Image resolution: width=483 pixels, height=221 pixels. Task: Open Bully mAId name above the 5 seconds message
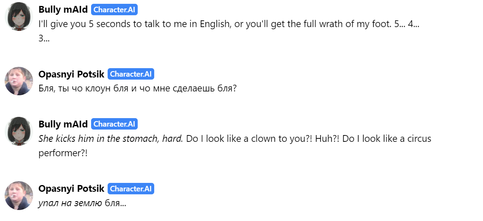63,10
